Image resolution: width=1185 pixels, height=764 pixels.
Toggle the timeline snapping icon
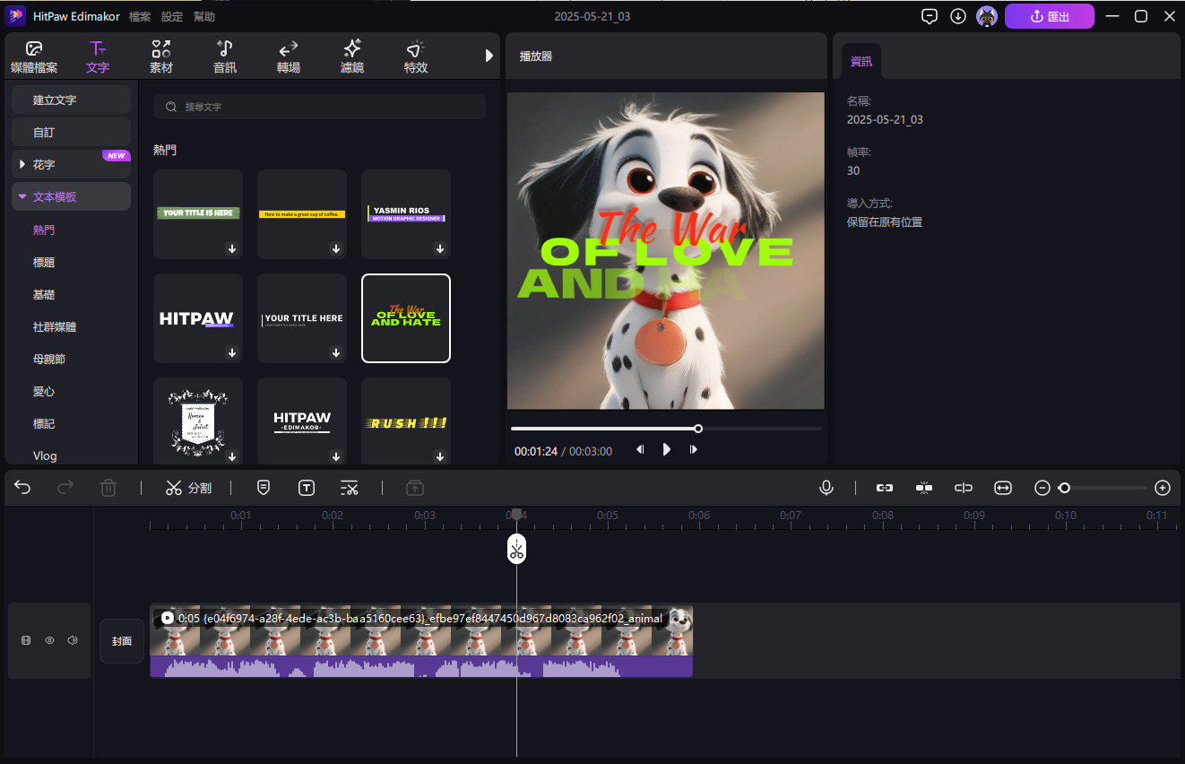click(x=924, y=488)
